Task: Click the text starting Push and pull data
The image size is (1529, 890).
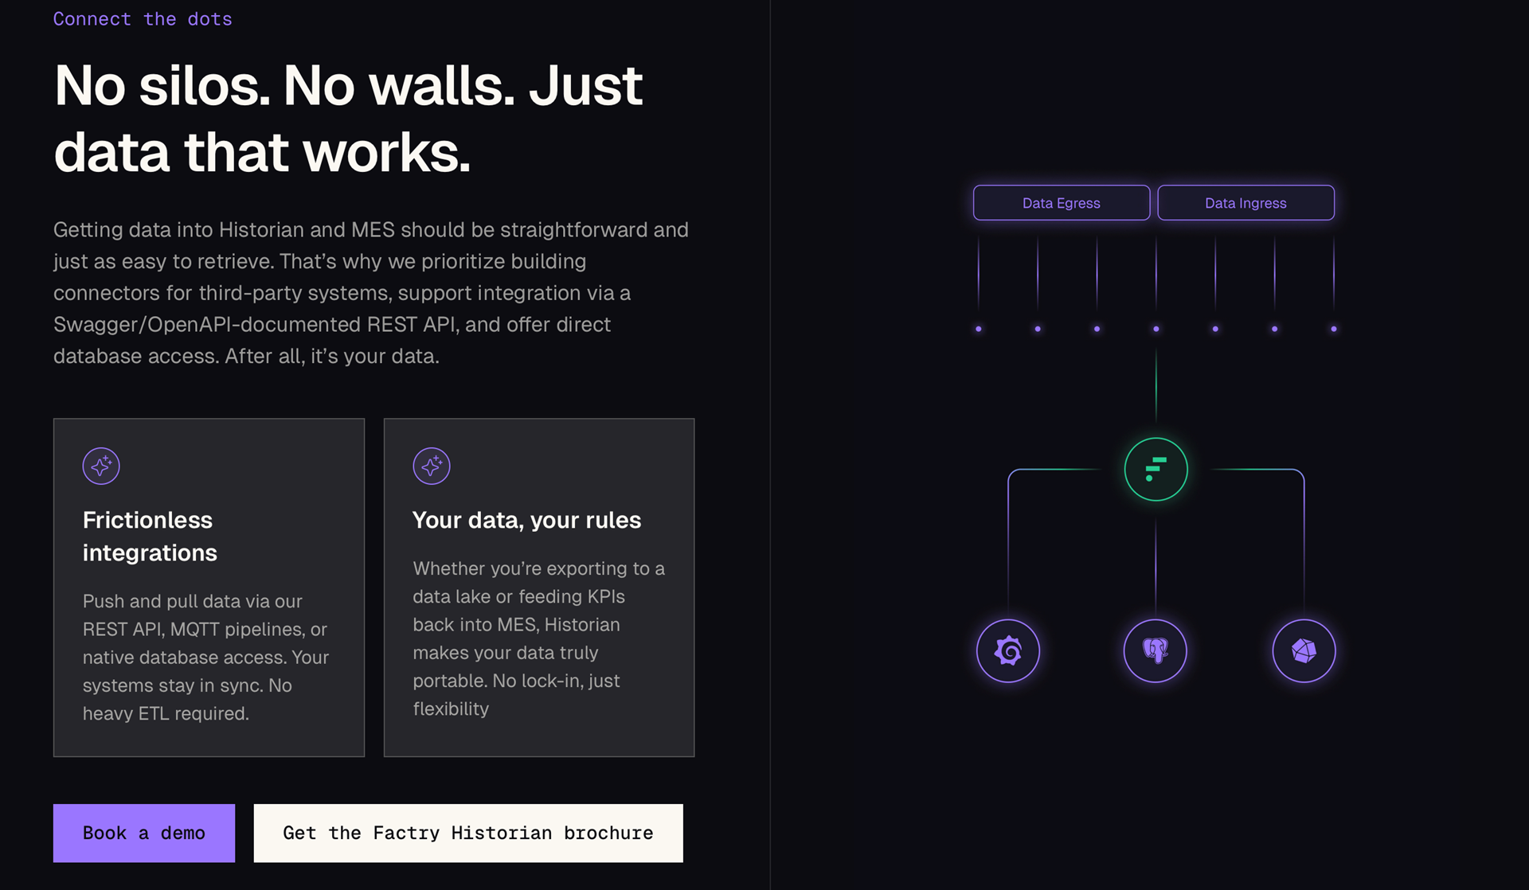Action: coord(205,657)
